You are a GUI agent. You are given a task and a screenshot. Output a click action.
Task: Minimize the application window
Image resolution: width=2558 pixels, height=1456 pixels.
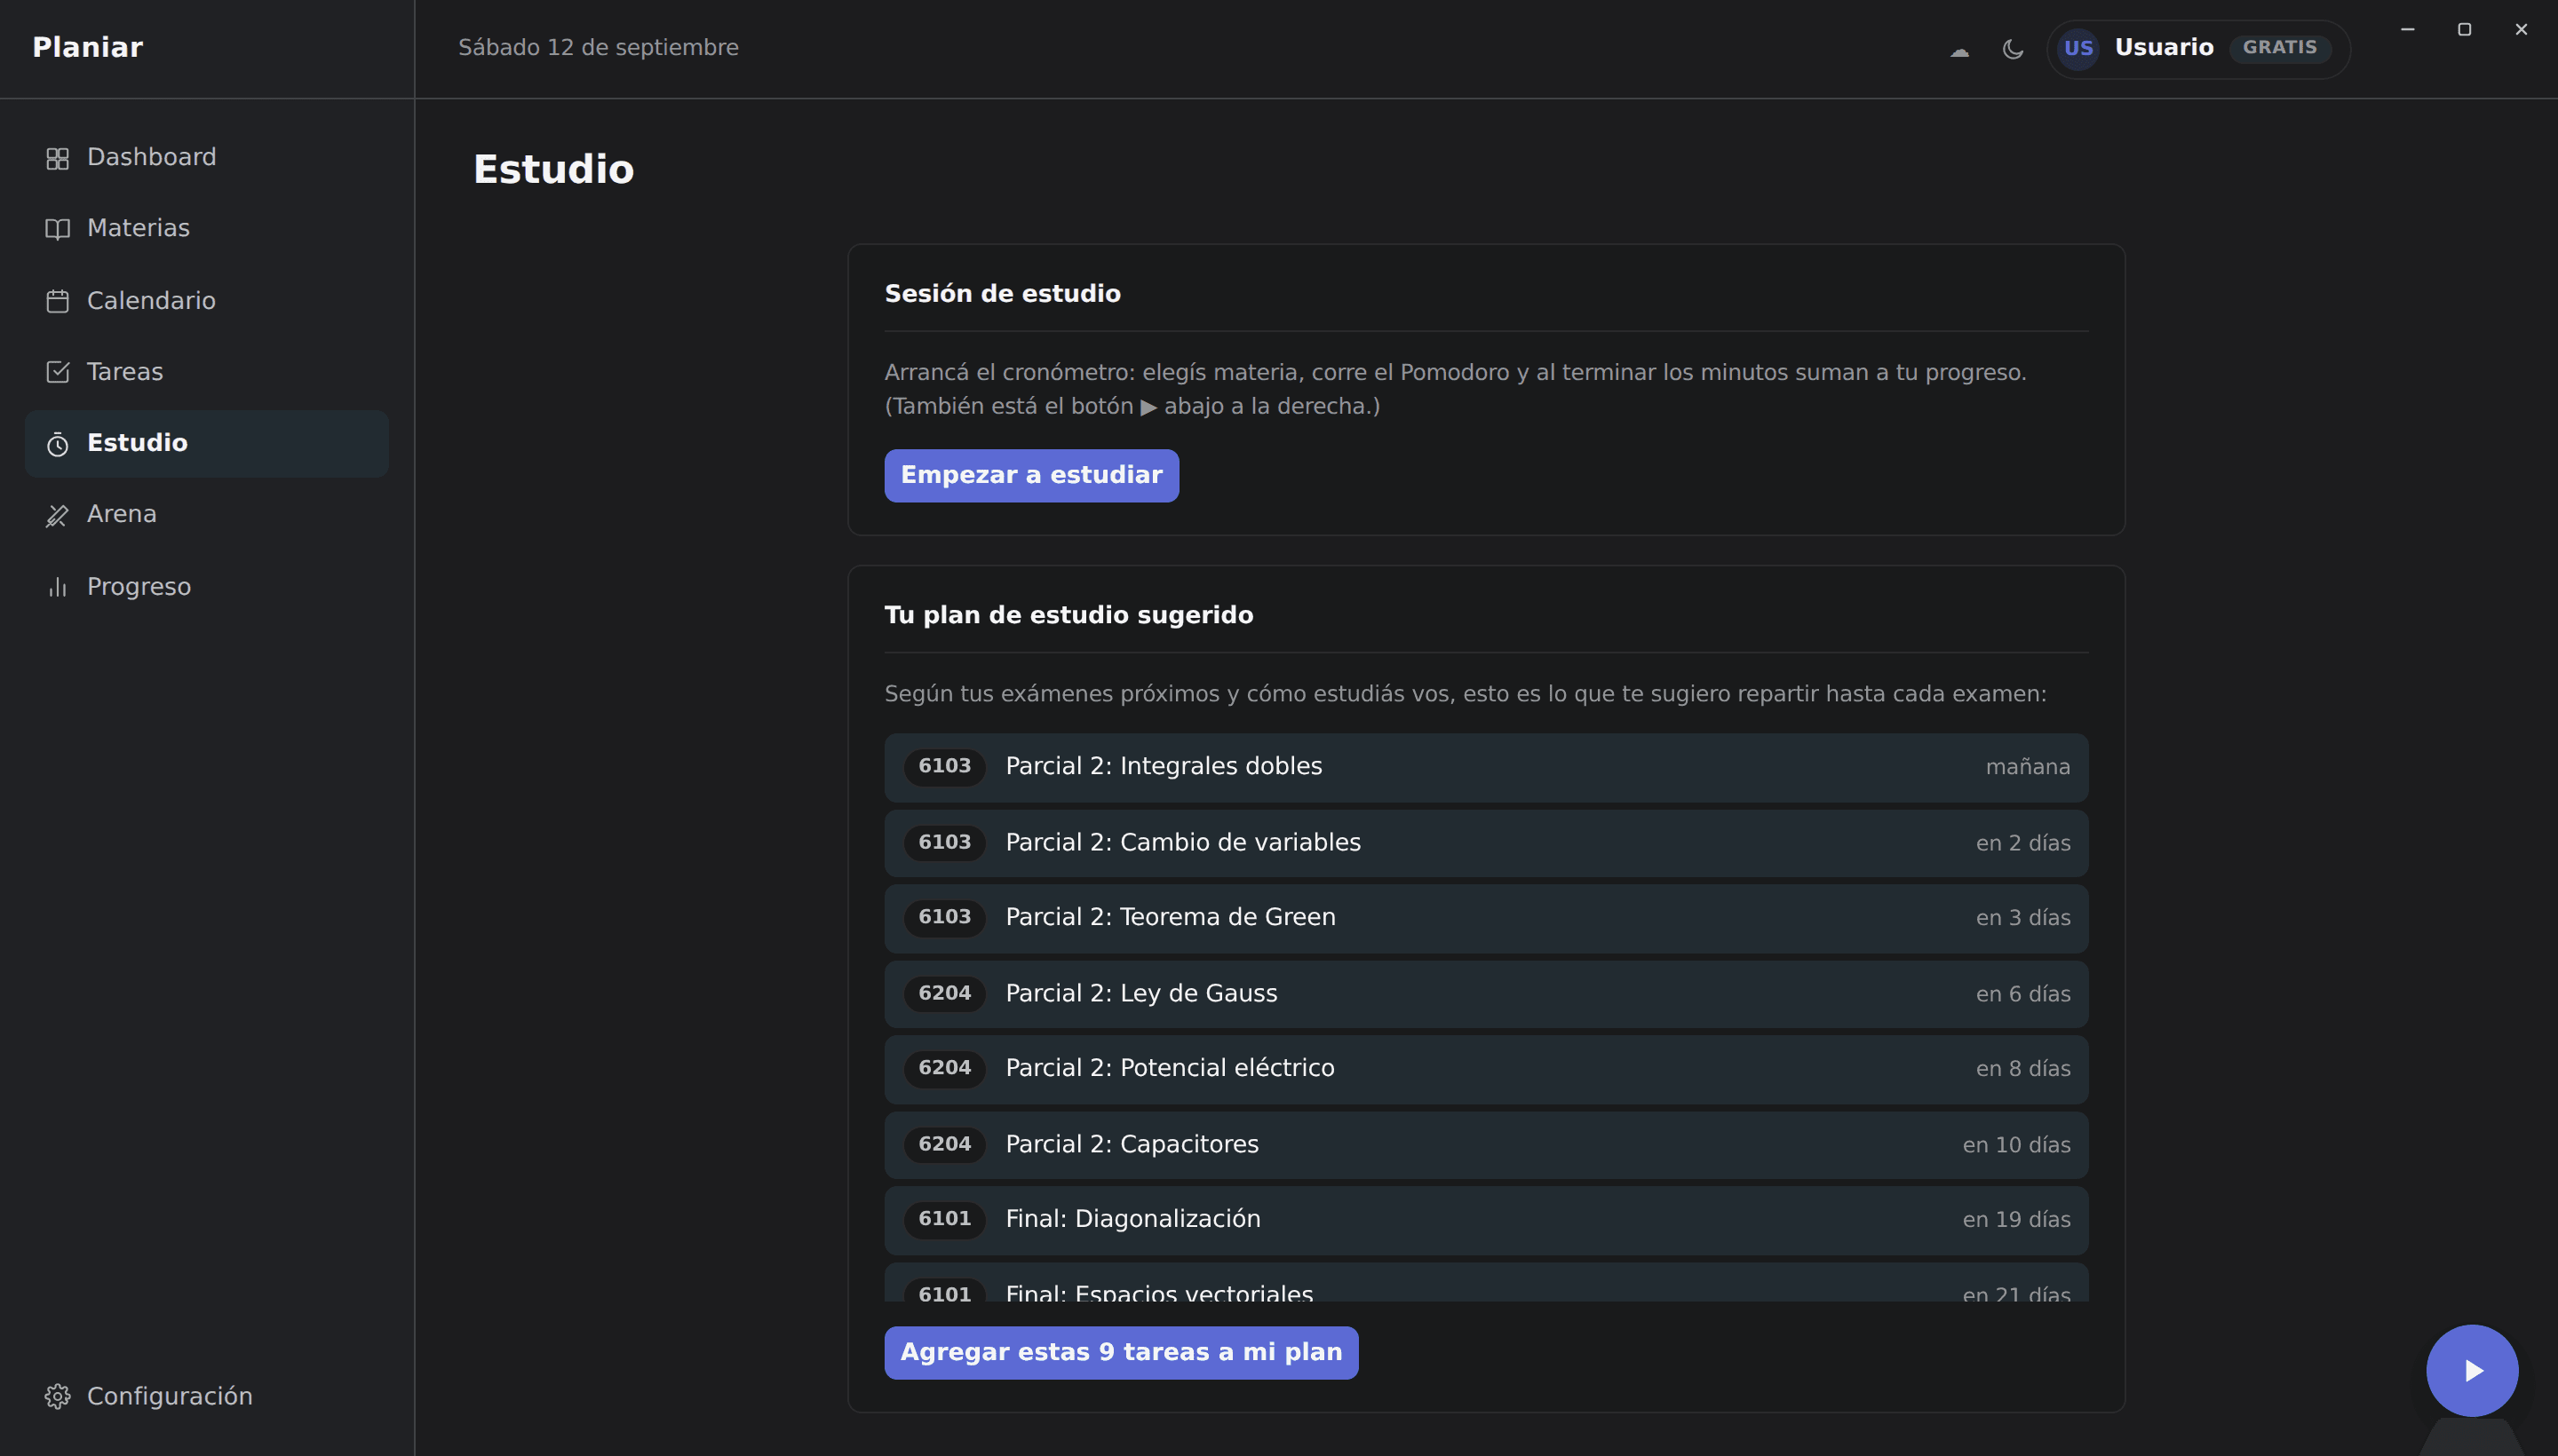point(2407,30)
